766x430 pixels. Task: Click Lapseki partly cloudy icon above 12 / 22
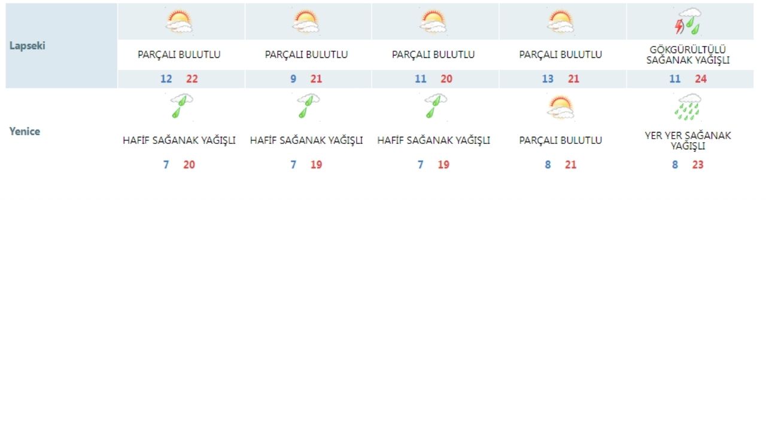pos(180,21)
